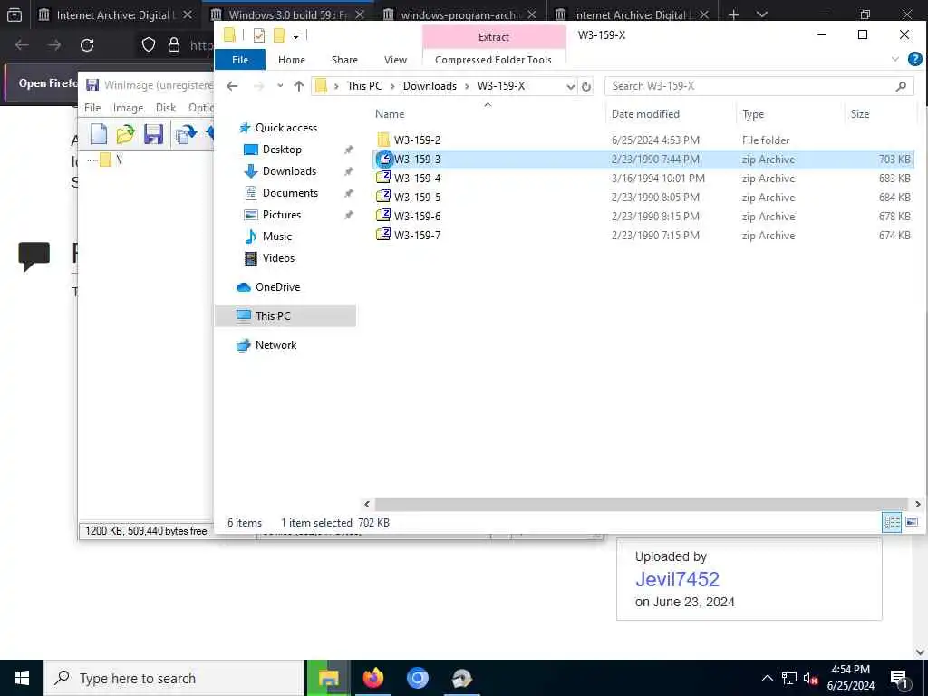Switch to details view layout
928x696 pixels.
coord(892,522)
